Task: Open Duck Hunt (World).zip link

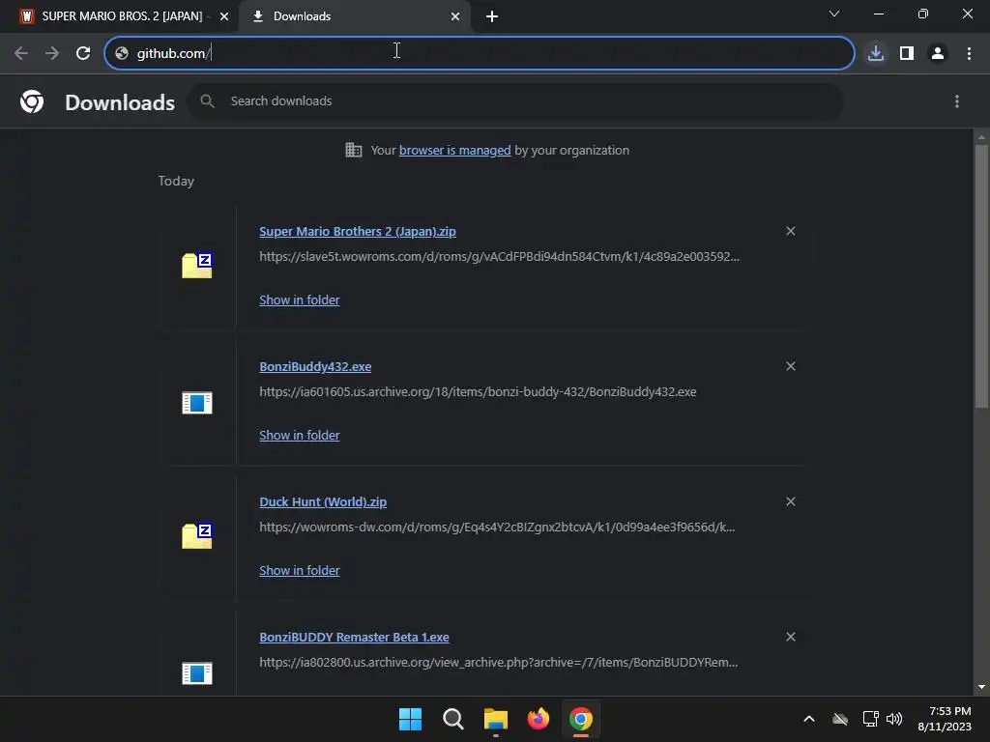Action: pyautogui.click(x=323, y=502)
